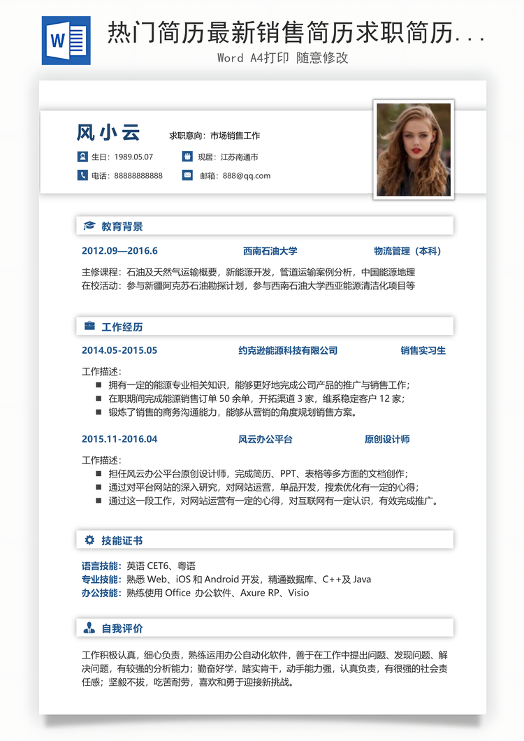
Task: Click the 教育背景 section heading
Action: click(122, 226)
